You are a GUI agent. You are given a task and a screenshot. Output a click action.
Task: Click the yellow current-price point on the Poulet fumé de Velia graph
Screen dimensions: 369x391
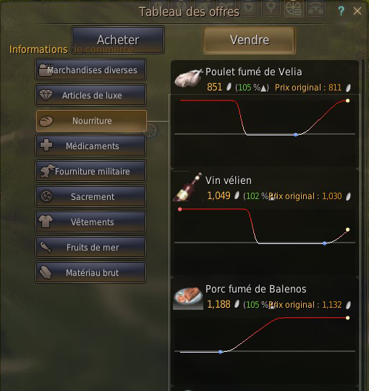[x=347, y=101]
